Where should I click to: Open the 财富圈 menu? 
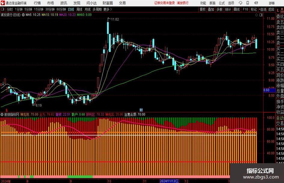point(108,3)
